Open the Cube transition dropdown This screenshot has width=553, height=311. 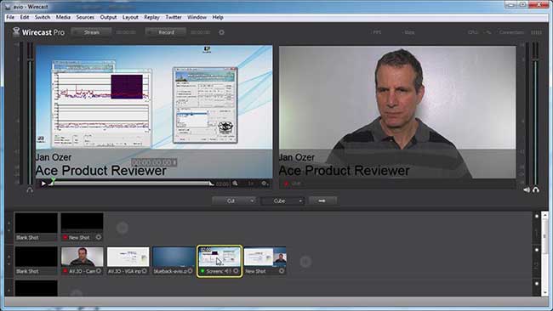click(282, 201)
